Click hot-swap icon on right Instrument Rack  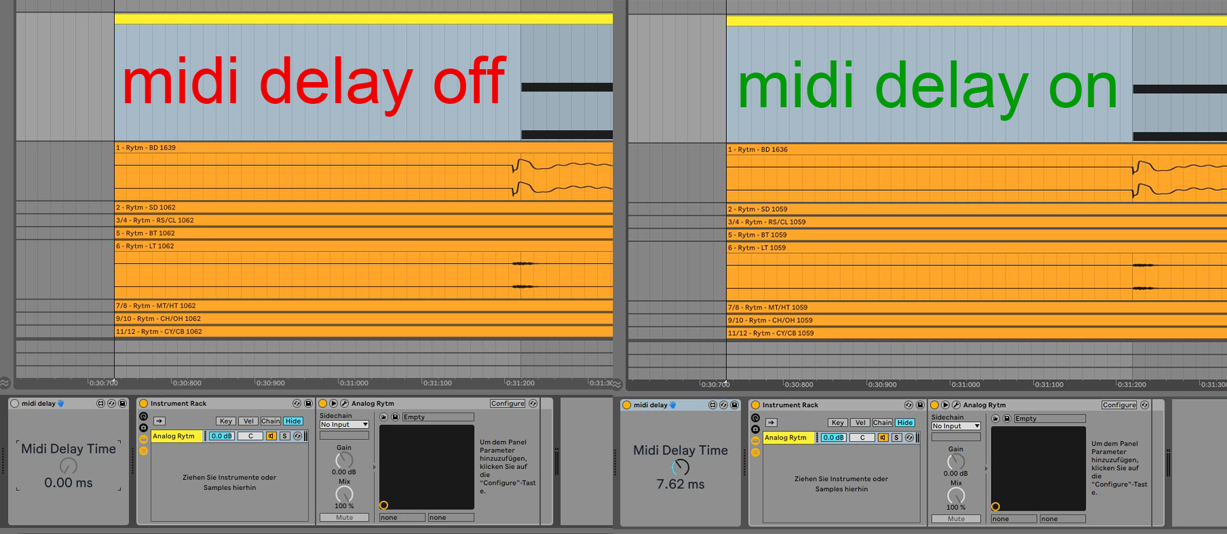point(909,405)
